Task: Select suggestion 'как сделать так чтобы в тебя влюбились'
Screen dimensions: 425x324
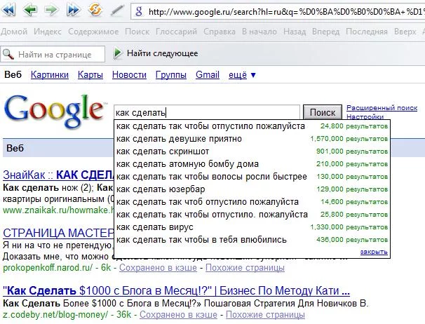Action: click(252, 240)
